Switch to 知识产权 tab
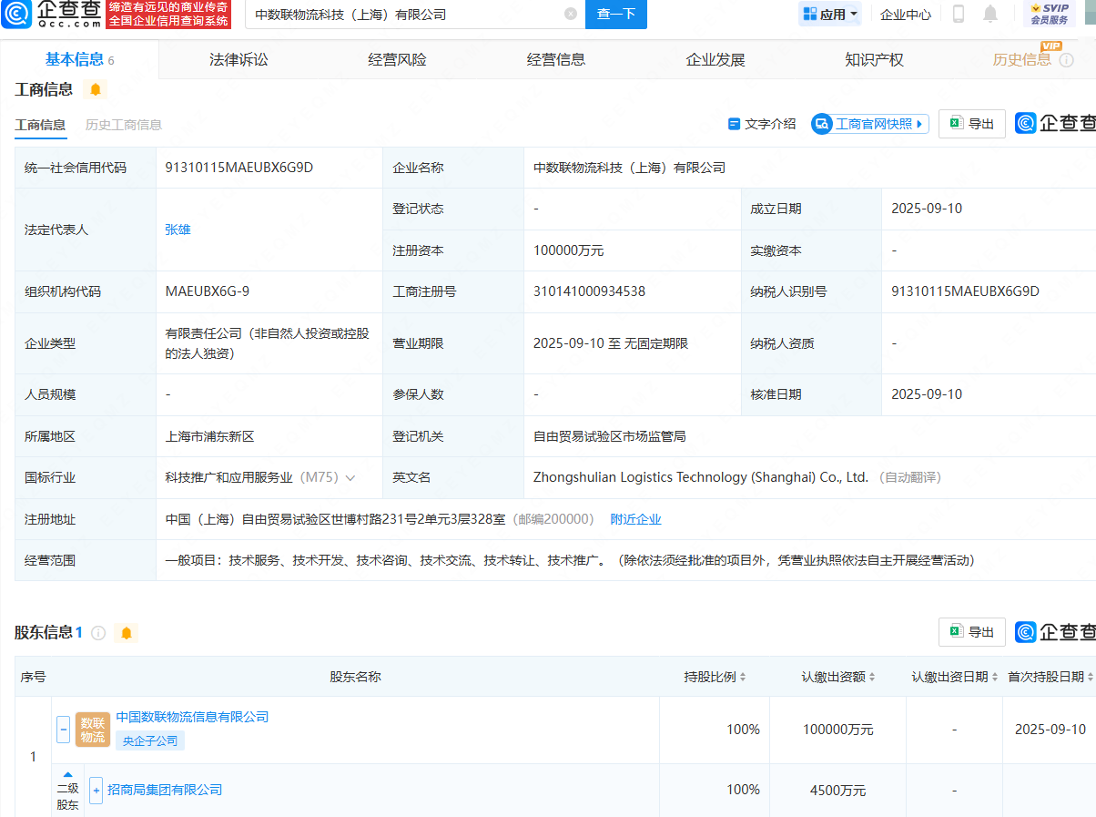The width and height of the screenshot is (1096, 817). (875, 59)
